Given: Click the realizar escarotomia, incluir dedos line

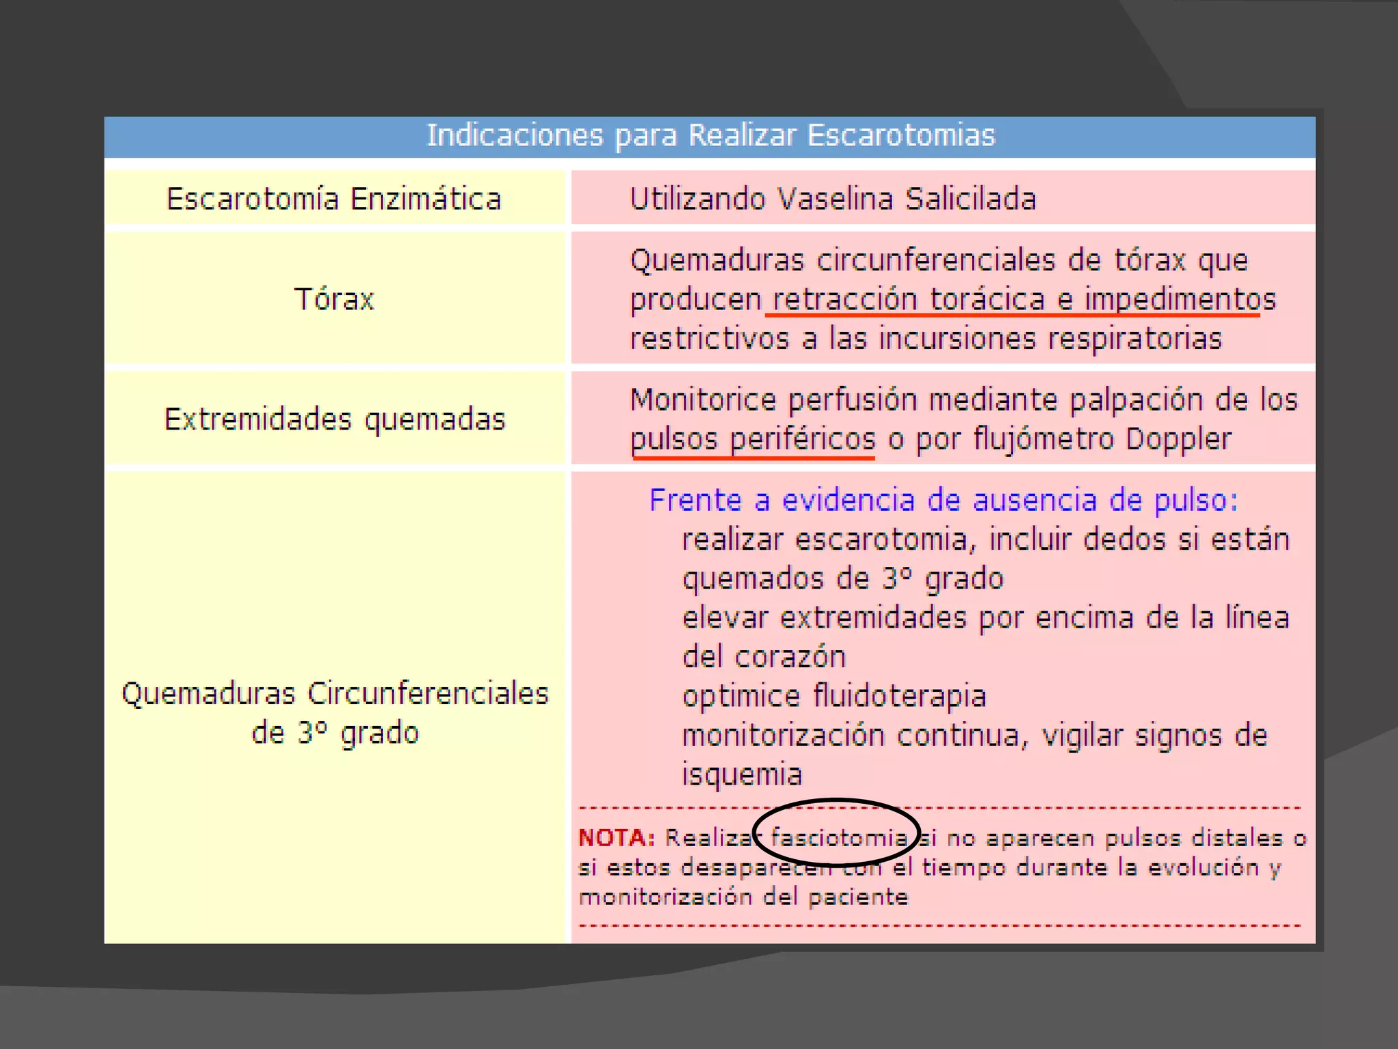Looking at the screenshot, I should [985, 540].
